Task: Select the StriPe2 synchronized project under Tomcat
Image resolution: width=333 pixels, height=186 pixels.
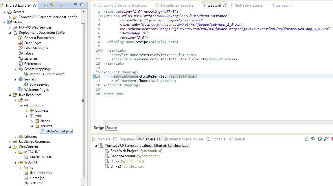Action: pos(115,166)
